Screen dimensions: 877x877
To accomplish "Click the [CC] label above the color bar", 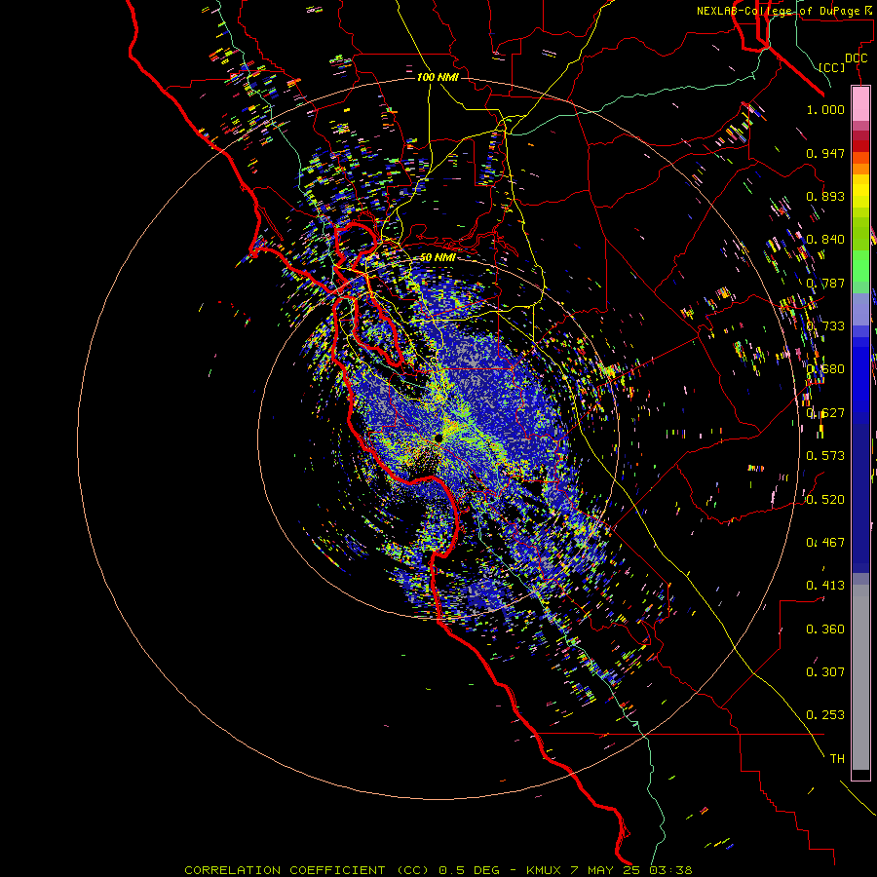I will pyautogui.click(x=832, y=67).
